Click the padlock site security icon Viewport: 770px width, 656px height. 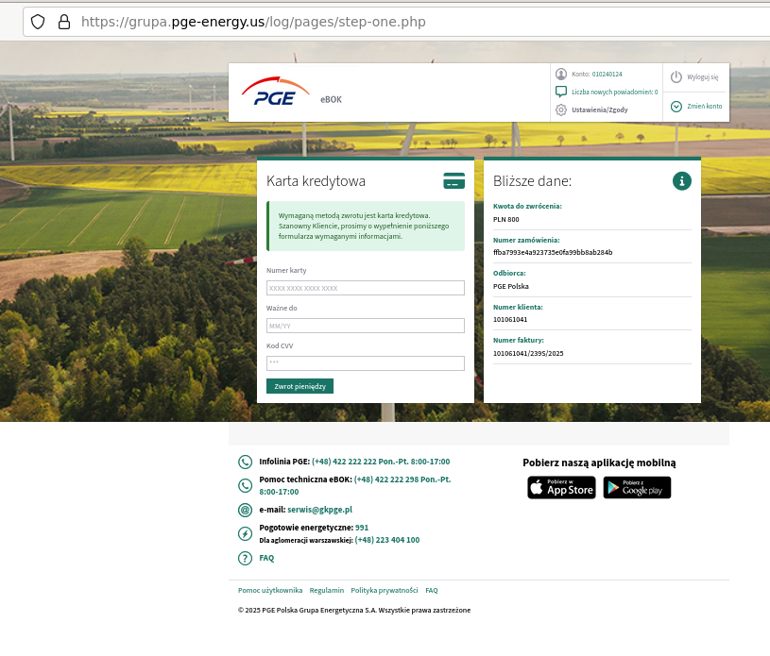pos(64,22)
